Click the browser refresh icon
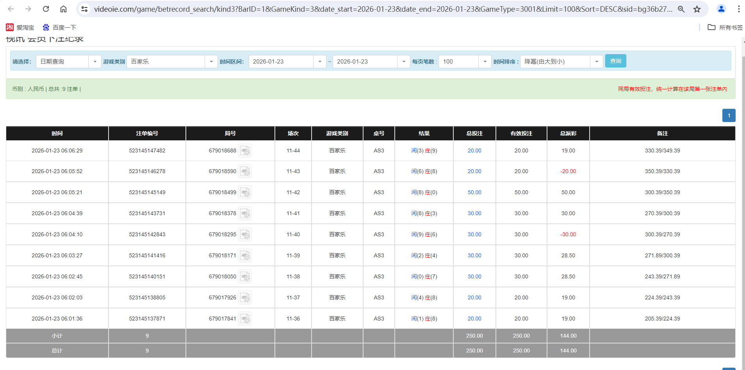The image size is (745, 370). 46,9
